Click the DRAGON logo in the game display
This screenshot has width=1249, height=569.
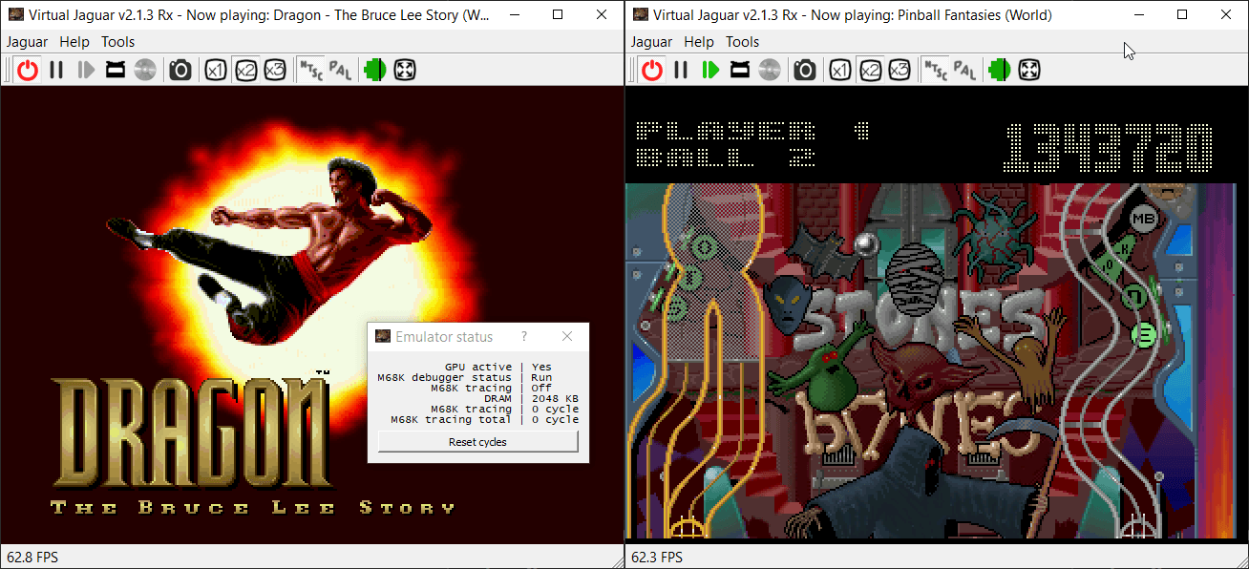(x=192, y=432)
